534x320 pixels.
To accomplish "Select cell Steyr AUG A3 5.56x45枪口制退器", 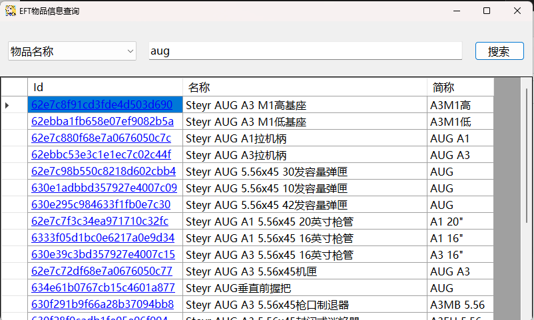I will coord(305,305).
